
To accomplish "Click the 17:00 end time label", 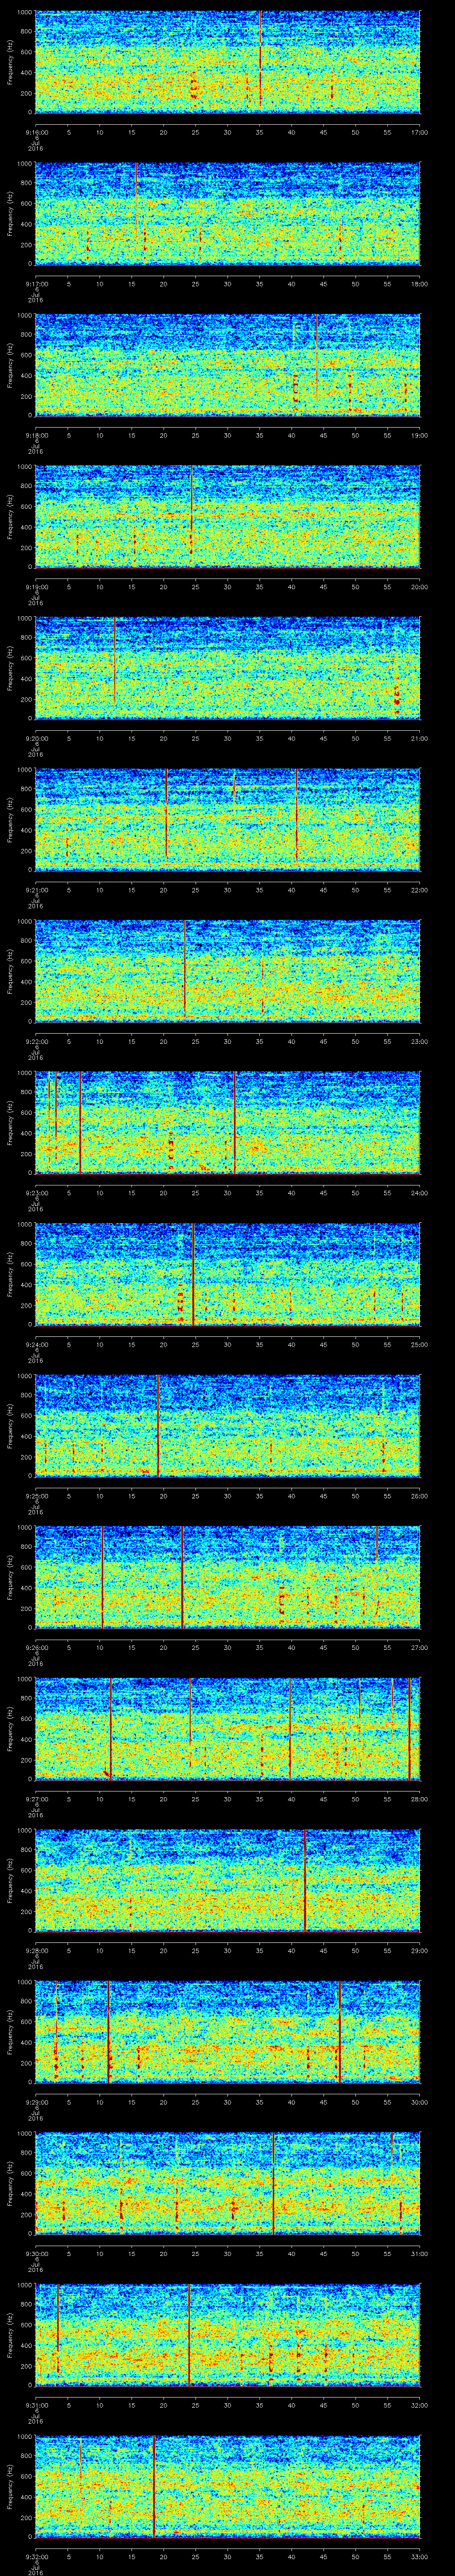I will tap(420, 131).
